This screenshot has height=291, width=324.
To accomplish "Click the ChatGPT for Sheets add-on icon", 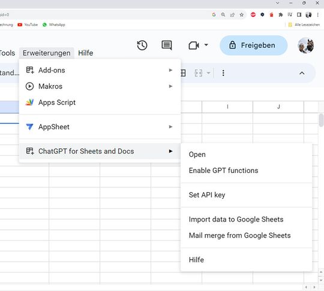I will (30, 151).
